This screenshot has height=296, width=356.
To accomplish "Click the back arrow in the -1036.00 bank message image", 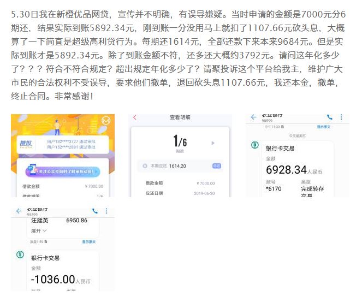I will coord(19,211).
